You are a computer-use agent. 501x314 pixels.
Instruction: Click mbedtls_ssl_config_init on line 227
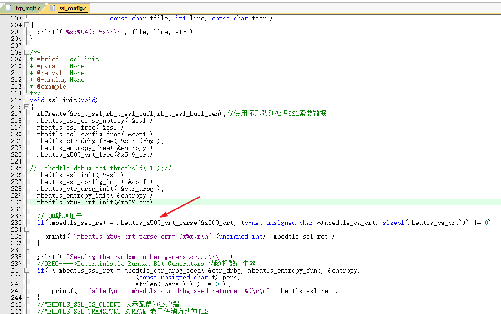(x=79, y=182)
